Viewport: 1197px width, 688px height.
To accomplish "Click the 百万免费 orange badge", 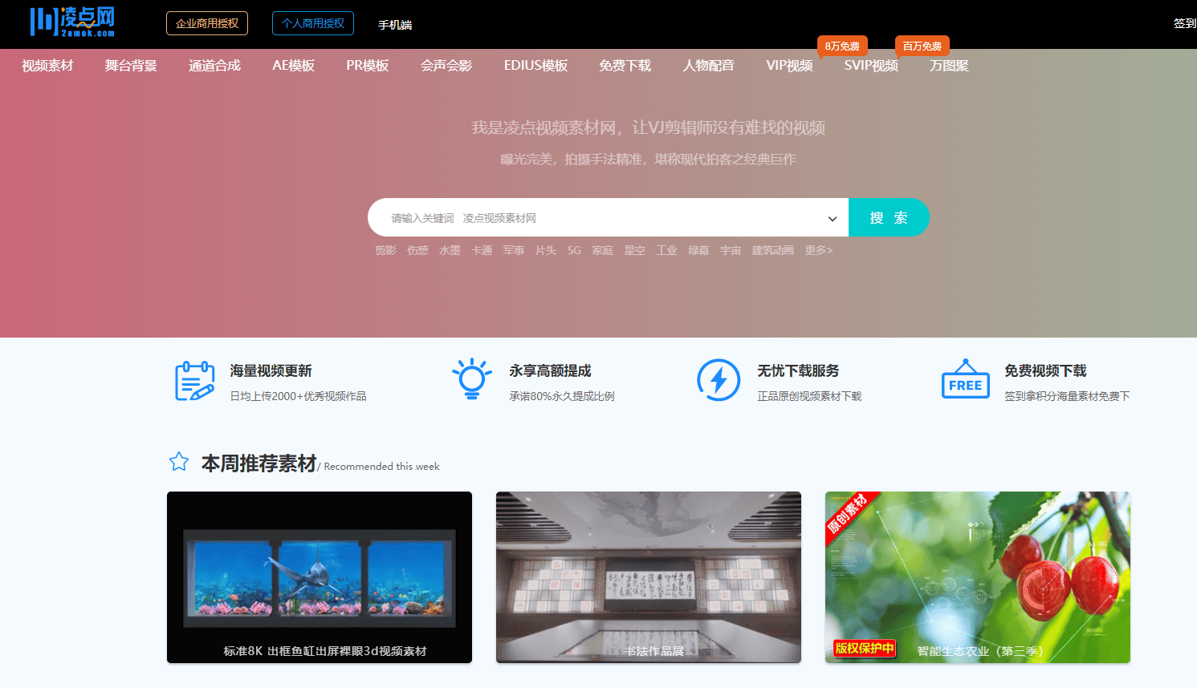I will tap(922, 46).
